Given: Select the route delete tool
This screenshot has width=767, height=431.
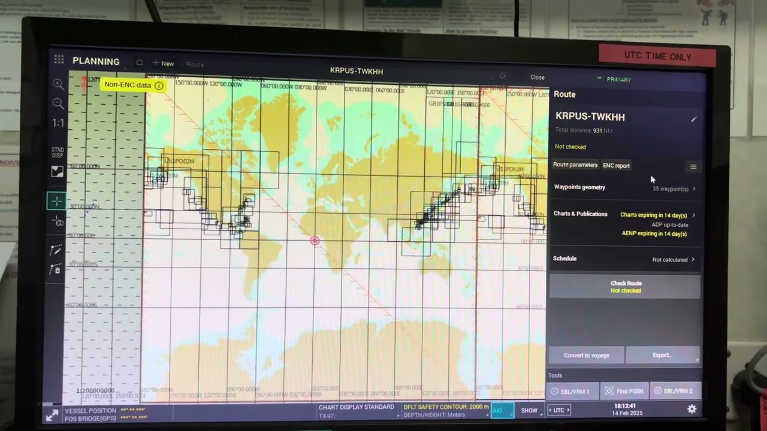Looking at the screenshot, I should pos(56,269).
